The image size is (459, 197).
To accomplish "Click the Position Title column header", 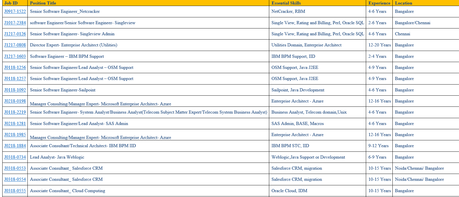I will (x=148, y=3).
